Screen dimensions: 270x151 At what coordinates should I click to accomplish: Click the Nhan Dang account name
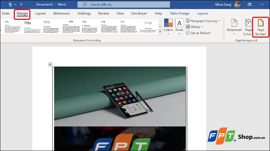[x=223, y=4]
